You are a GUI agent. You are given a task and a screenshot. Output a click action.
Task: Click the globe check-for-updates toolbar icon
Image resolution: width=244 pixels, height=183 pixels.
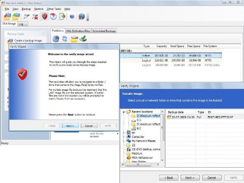pyautogui.click(x=81, y=16)
